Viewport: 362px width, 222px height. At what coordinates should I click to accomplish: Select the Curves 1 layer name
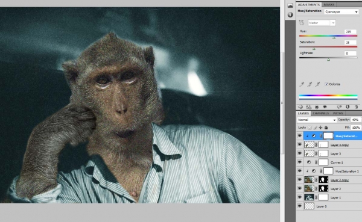pos(337,162)
